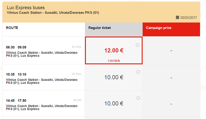Click the 30/03/2017 travel date

click(x=189, y=18)
